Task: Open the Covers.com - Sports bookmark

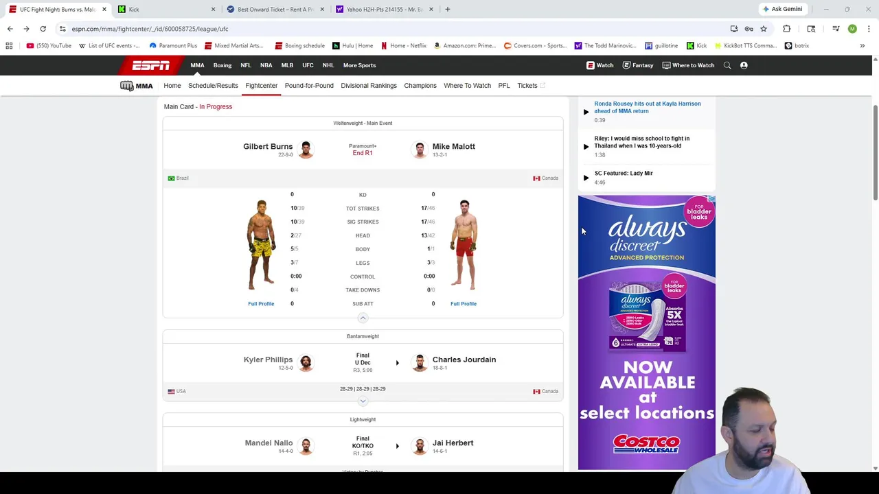Action: tap(535, 46)
